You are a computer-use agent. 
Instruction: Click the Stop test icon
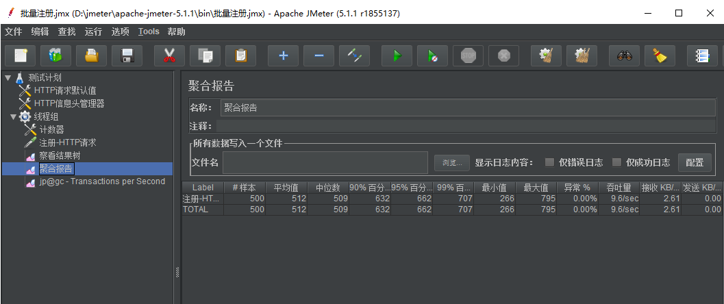(x=468, y=56)
